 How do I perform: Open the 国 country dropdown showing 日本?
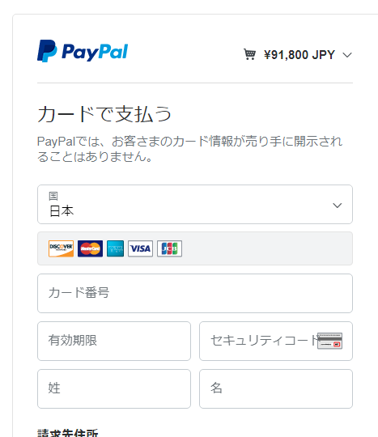[195, 204]
